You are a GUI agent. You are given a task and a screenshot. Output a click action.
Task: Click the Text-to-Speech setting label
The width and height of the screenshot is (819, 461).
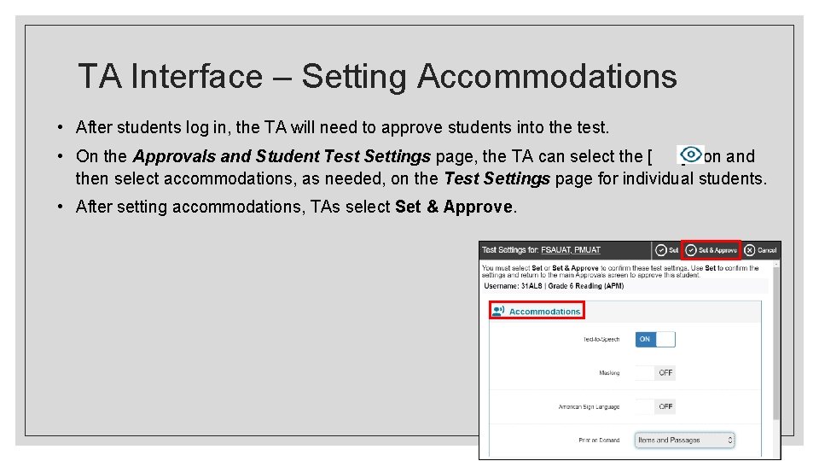pos(601,339)
